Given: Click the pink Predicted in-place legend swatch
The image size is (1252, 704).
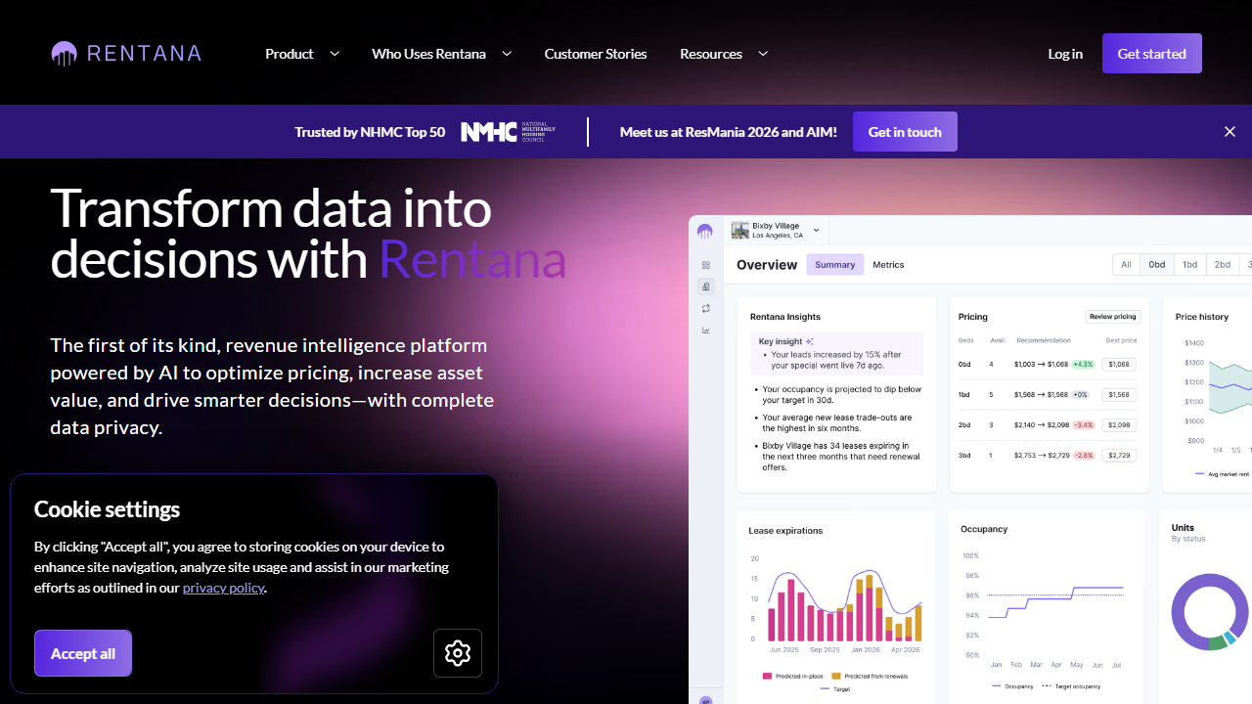Looking at the screenshot, I should click(765, 676).
